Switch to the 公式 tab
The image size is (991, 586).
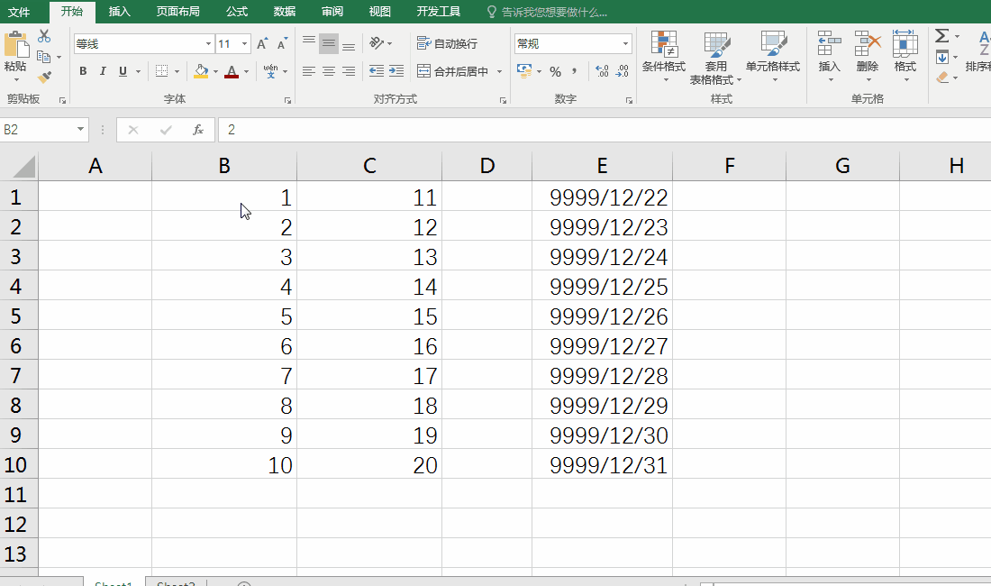pos(237,12)
